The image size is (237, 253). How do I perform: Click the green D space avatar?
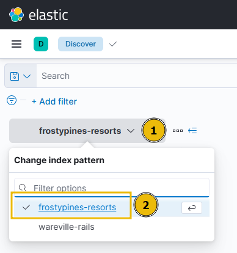(41, 44)
